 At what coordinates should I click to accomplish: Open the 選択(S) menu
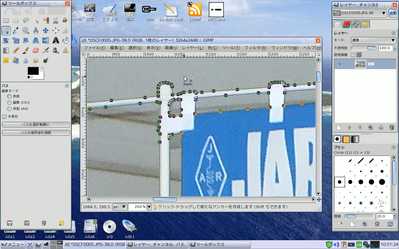click(x=135, y=48)
